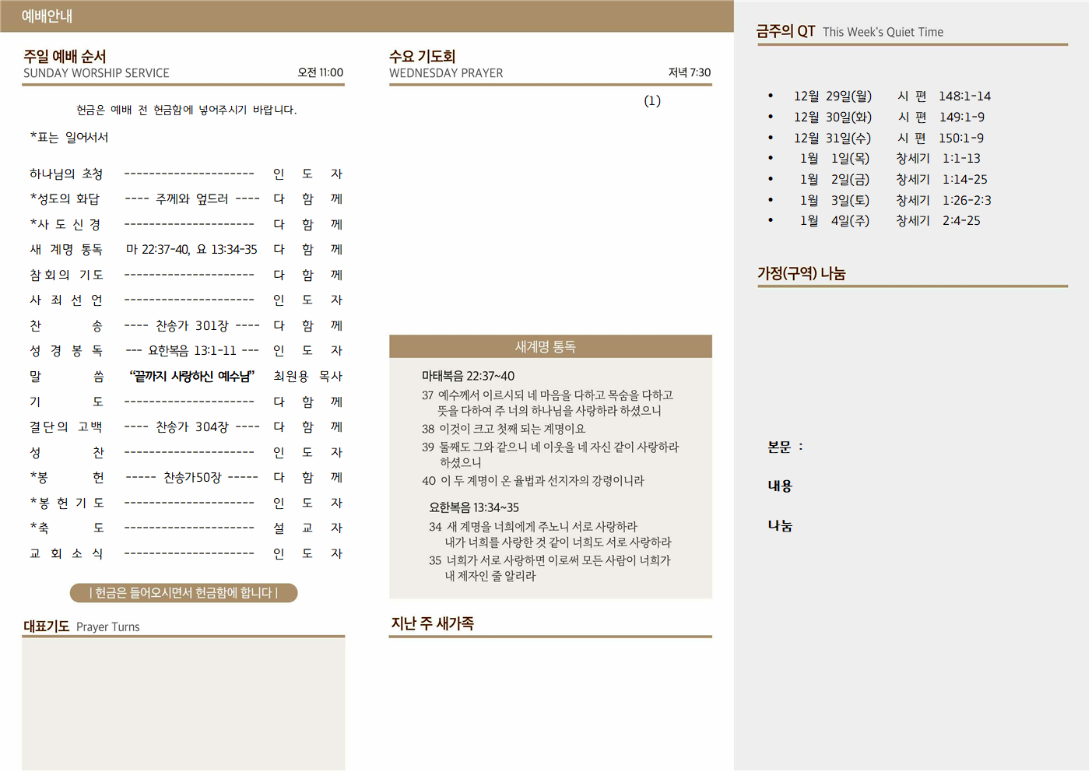The image size is (1092, 772).
Task: Click the 헌금함 offering notice pill button
Action: click(184, 593)
